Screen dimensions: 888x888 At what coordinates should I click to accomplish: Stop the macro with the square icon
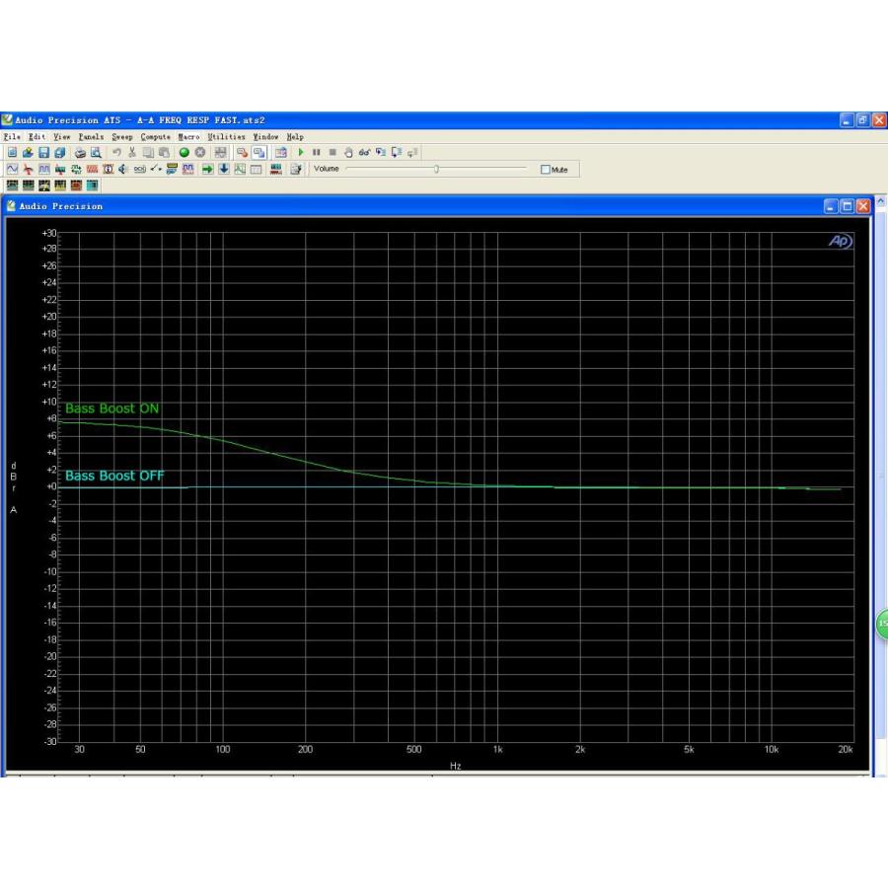(x=333, y=152)
